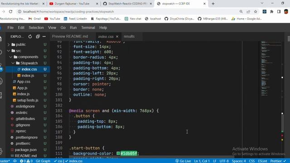Image resolution: width=290 pixels, height=163 pixels.
Task: Open .prettierrc file
Action: (x=23, y=144)
